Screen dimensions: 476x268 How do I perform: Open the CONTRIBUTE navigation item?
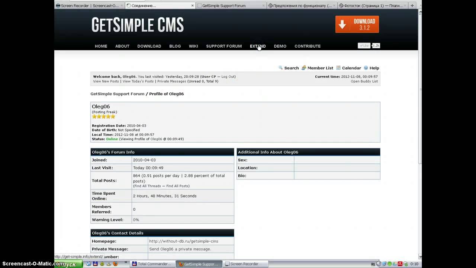pyautogui.click(x=308, y=46)
